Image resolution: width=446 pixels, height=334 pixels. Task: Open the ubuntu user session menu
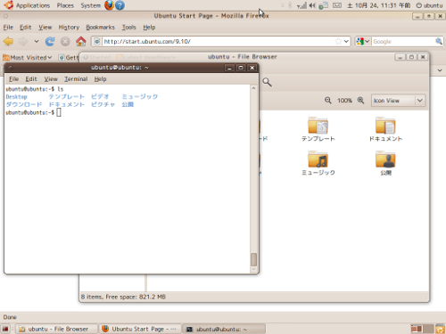429,5
